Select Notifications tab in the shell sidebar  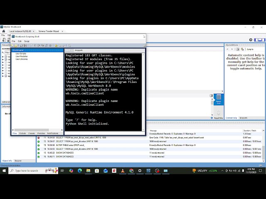click(x=53, y=133)
